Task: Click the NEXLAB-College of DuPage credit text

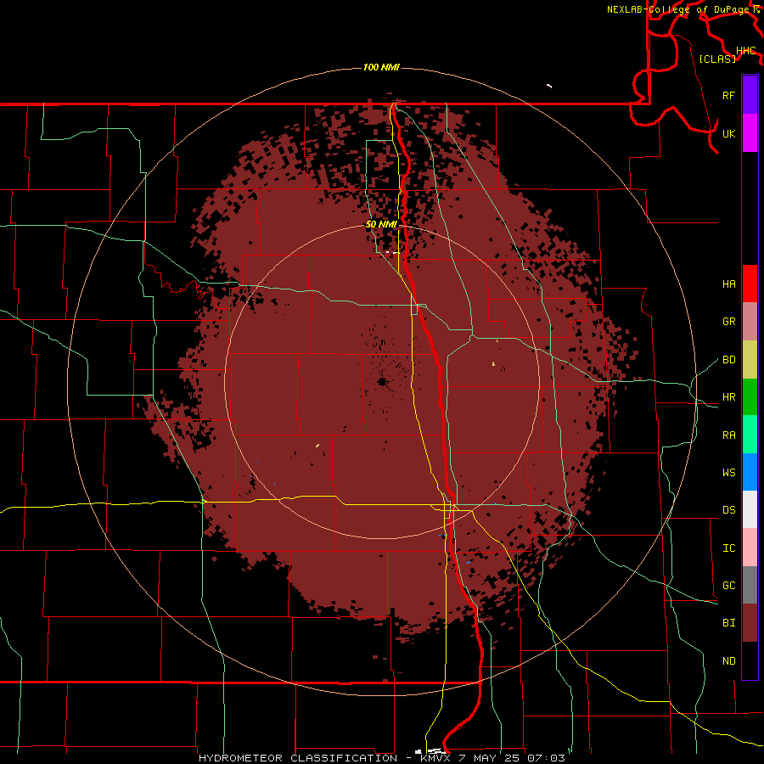Action: coord(679,9)
